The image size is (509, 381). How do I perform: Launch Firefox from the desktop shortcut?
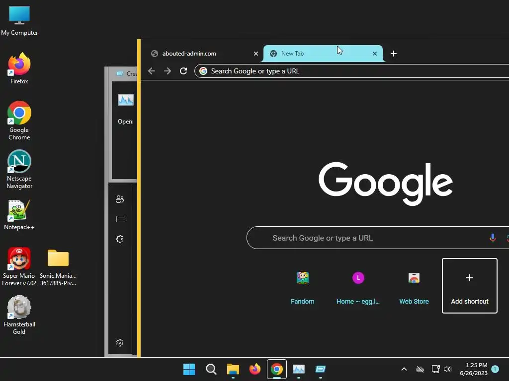(x=19, y=68)
